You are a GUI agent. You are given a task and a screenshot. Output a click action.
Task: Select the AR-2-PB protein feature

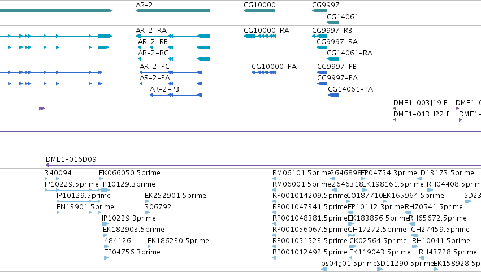click(x=176, y=95)
